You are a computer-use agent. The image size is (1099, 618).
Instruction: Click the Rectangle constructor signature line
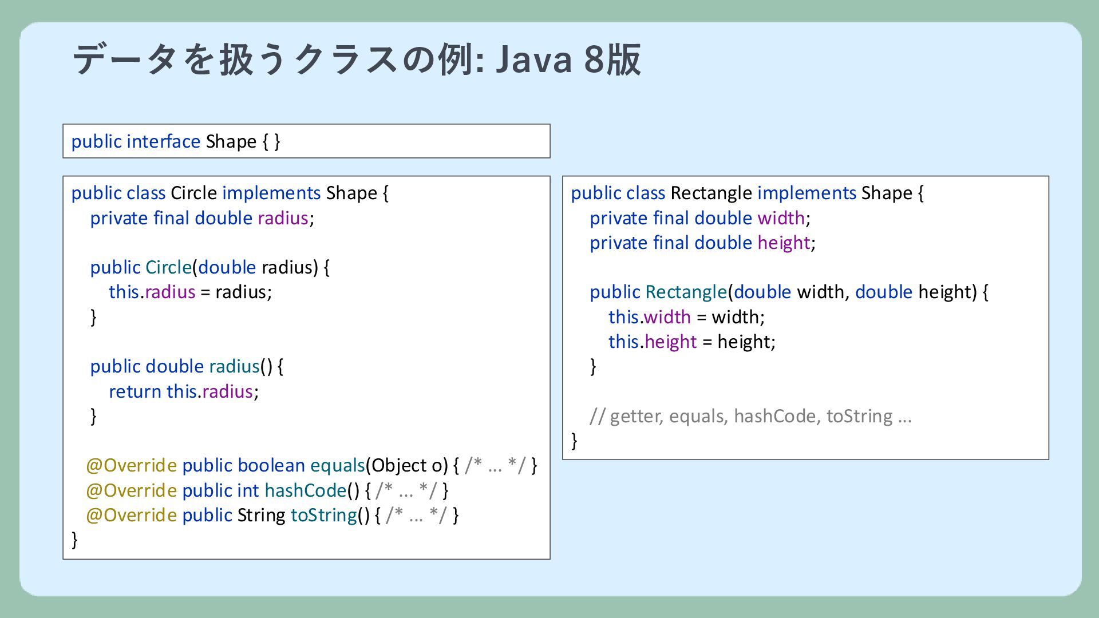[788, 292]
